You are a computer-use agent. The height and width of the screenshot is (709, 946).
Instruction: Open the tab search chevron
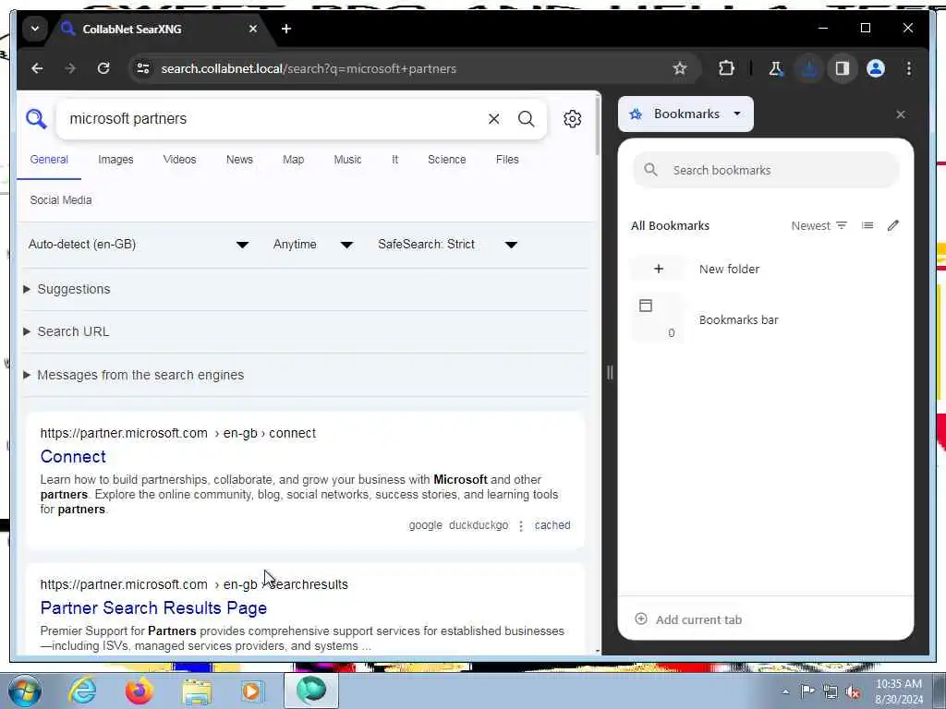point(35,29)
